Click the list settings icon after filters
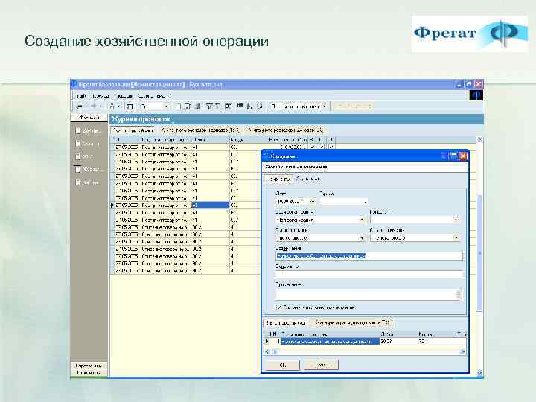Image resolution: width=536 pixels, height=402 pixels. click(x=228, y=106)
